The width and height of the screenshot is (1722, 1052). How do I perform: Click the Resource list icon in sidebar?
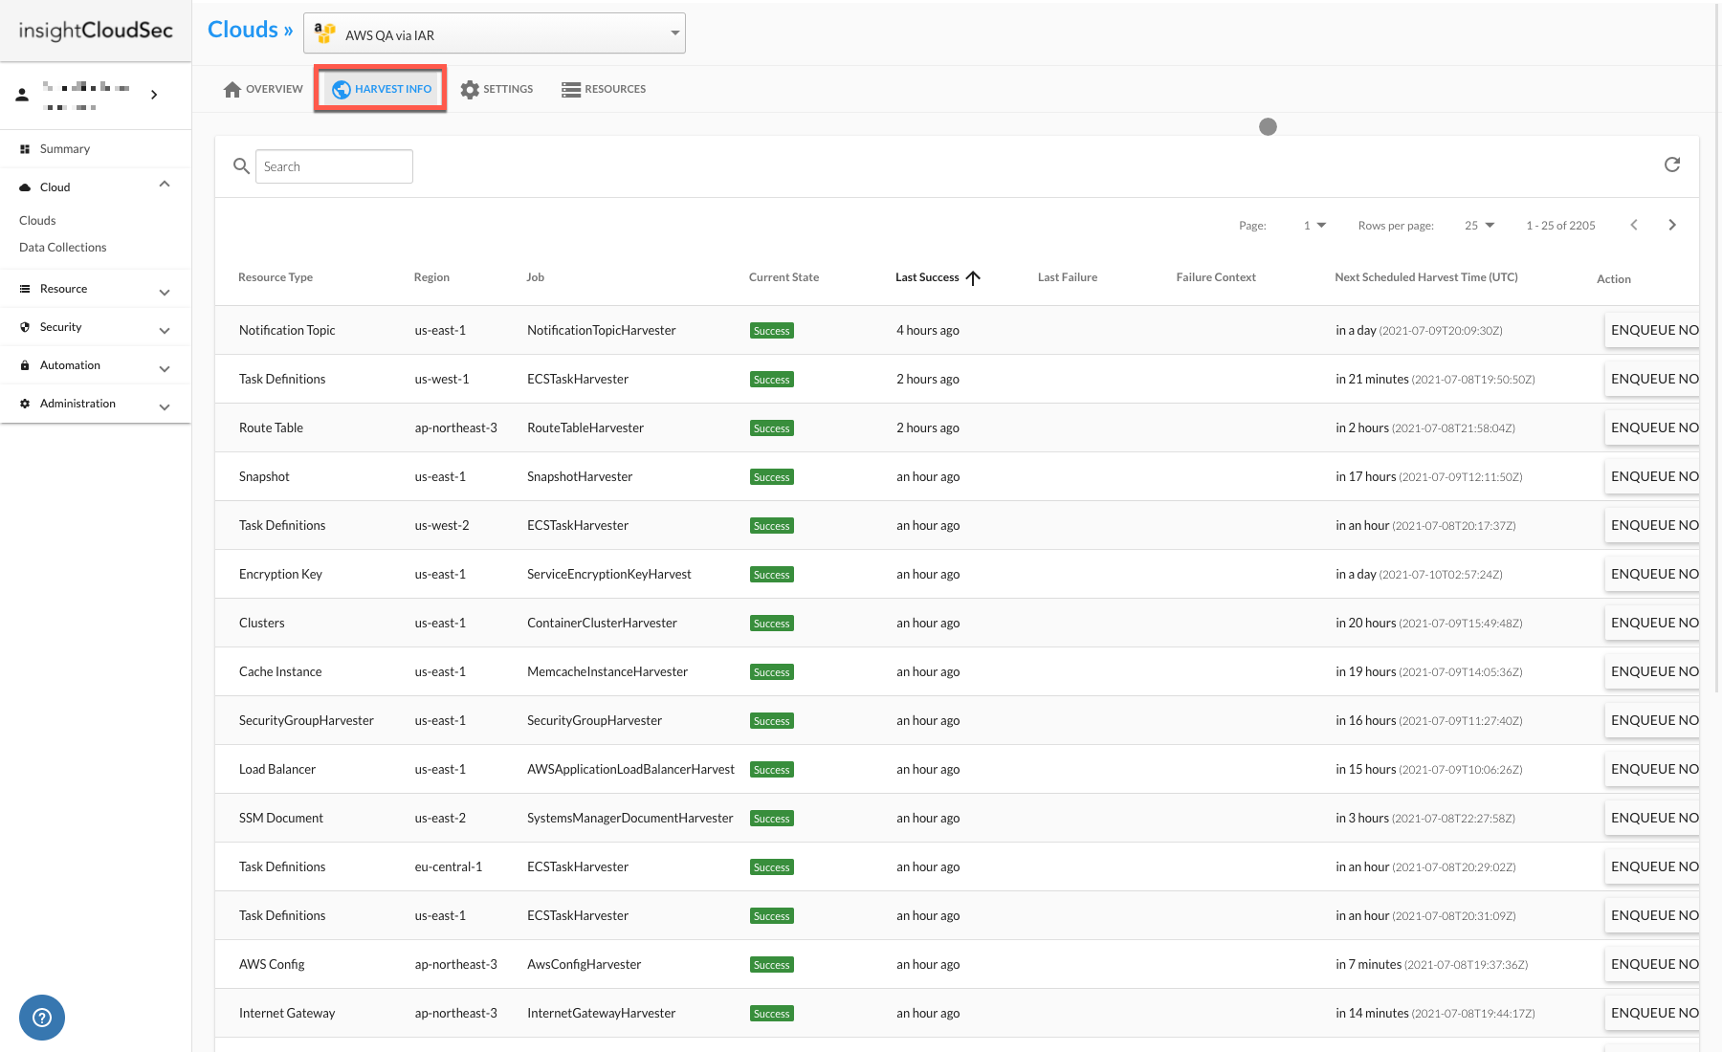25,289
